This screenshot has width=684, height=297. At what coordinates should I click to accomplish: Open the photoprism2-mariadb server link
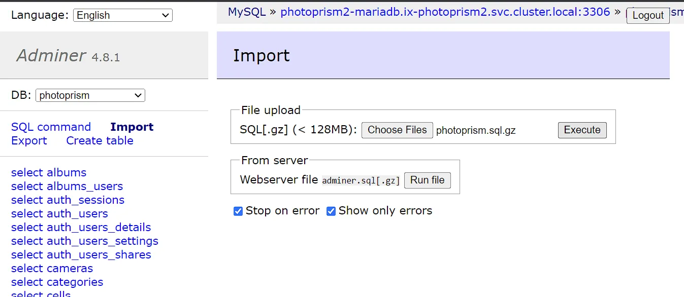click(x=444, y=12)
